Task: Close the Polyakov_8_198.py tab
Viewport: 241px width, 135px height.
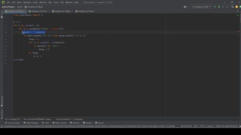Action: pos(72,11)
